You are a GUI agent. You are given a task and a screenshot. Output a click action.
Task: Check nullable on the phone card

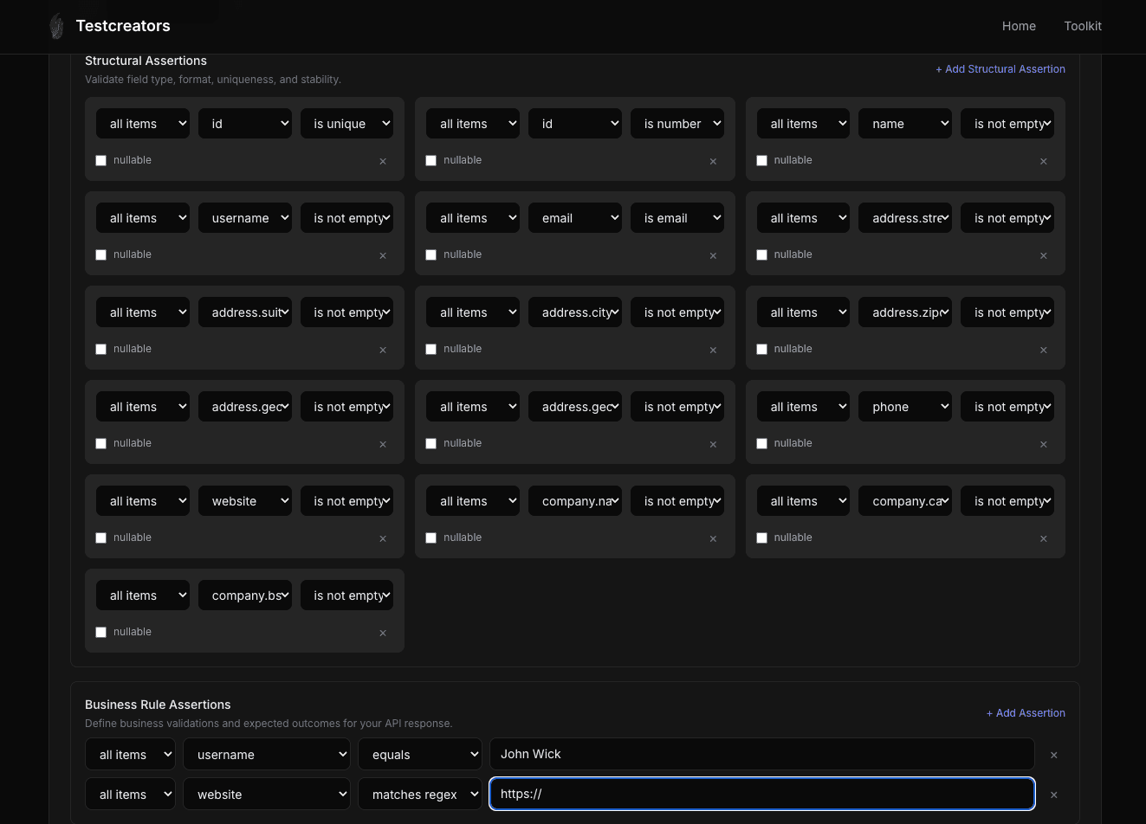[x=761, y=443]
